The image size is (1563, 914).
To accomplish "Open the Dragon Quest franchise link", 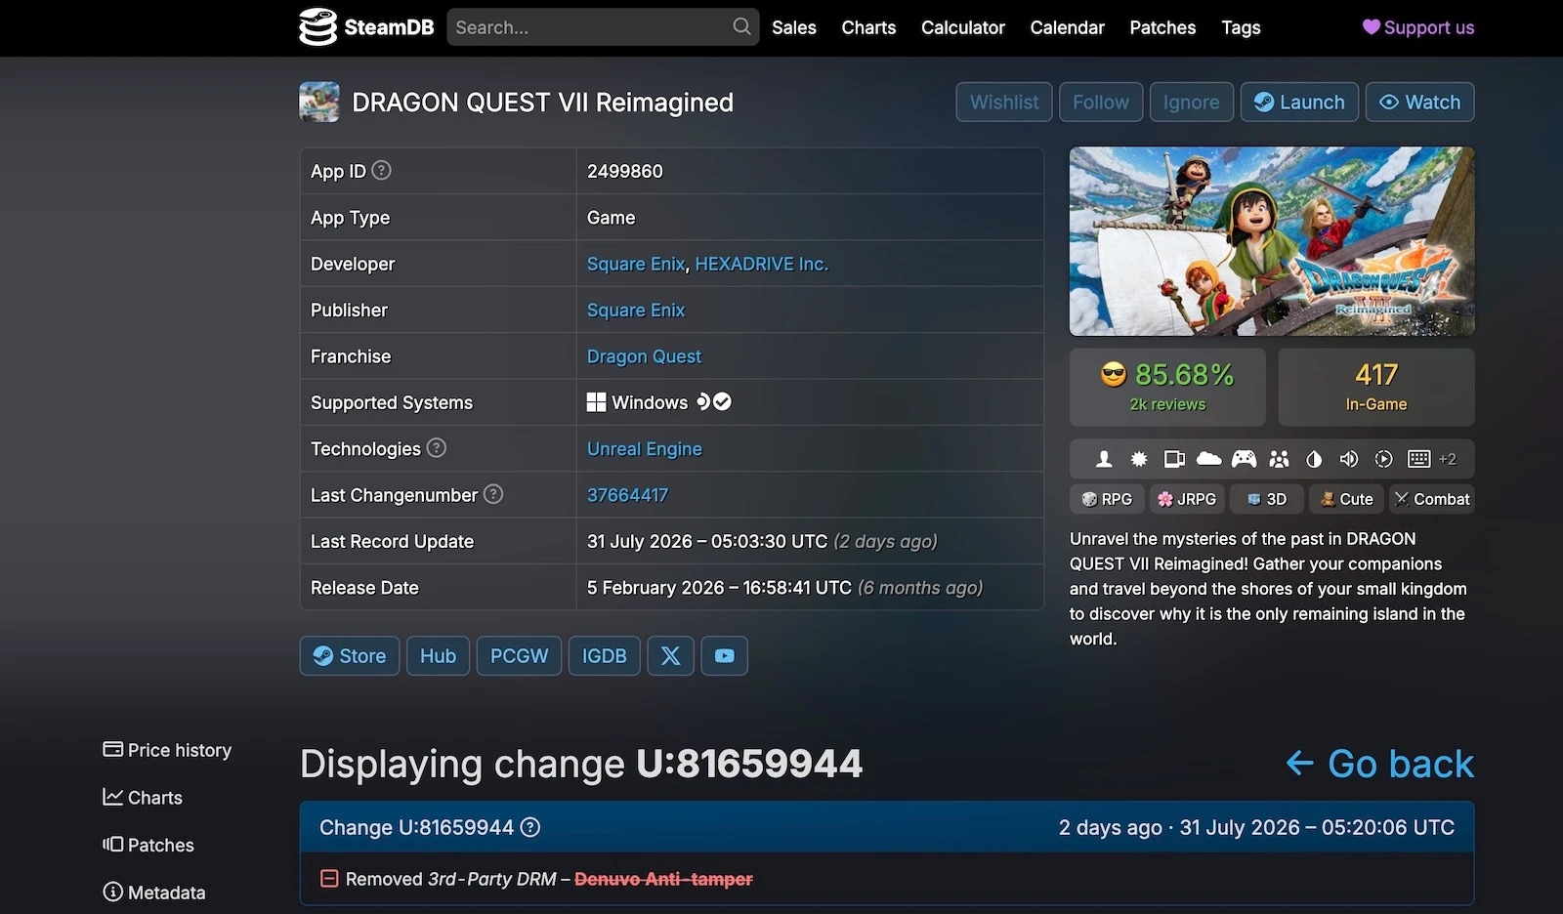I will [644, 356].
